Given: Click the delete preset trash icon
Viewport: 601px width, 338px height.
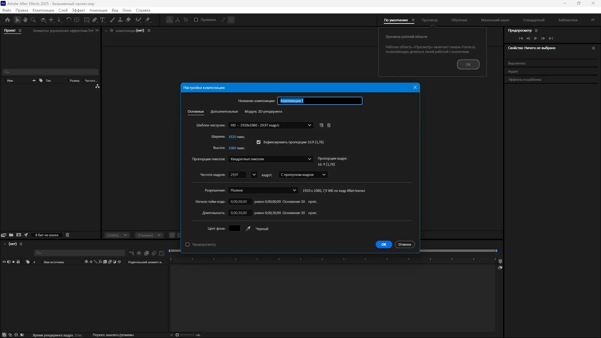Looking at the screenshot, I should (329, 125).
